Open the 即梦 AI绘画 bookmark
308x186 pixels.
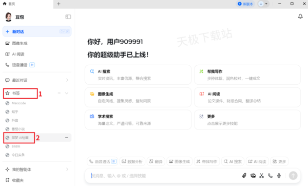[x=37, y=138]
